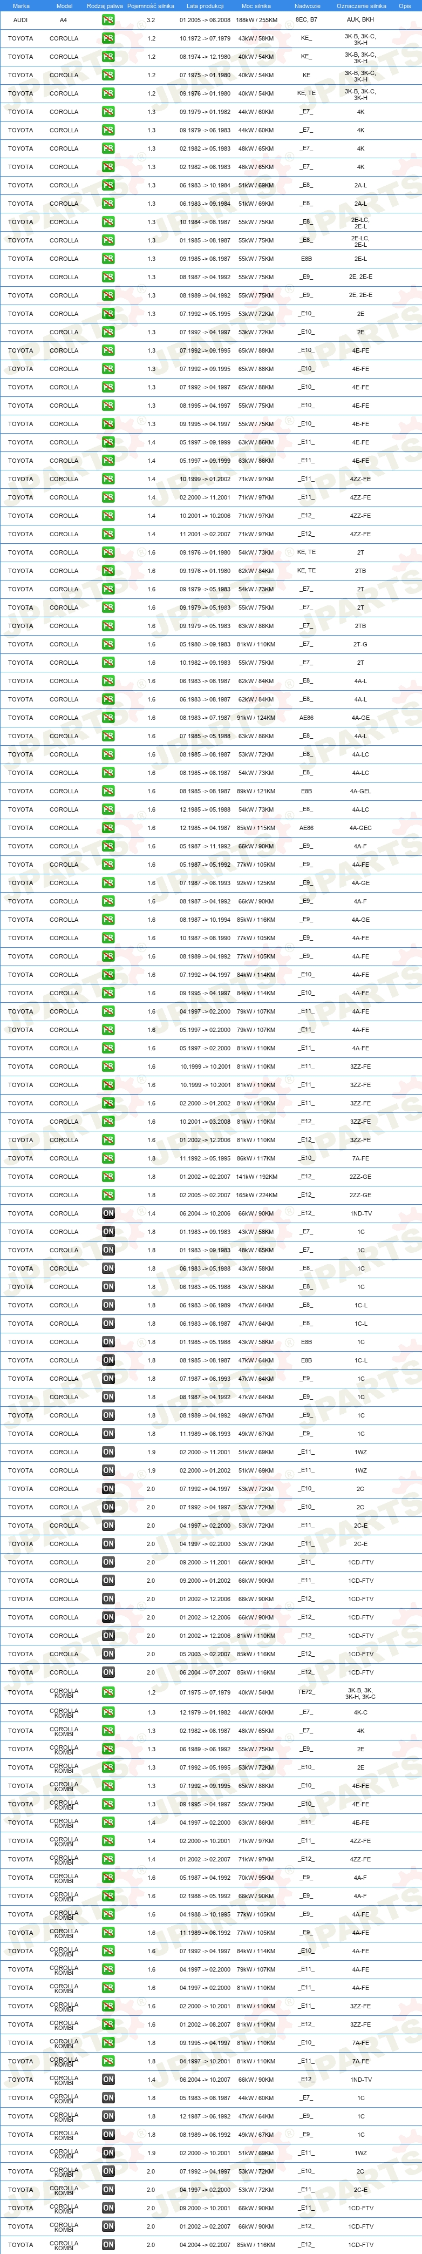Image resolution: width=422 pixels, height=2254 pixels.
Task: Click the '01.2002 -> 08.2007' production years cell
Action: coord(205,2024)
